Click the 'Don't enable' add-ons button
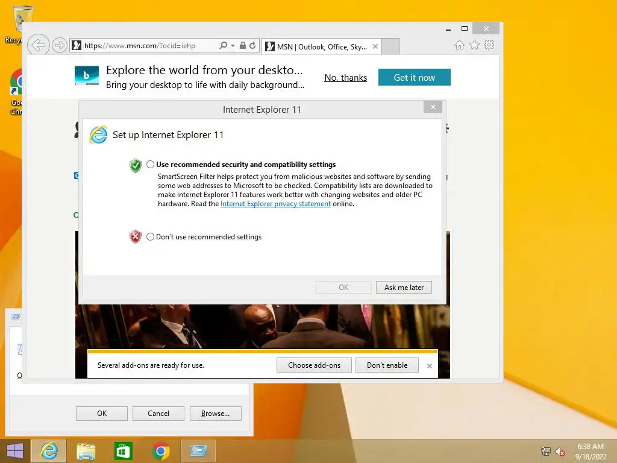Screen dimensions: 617x463 [x=387, y=365]
